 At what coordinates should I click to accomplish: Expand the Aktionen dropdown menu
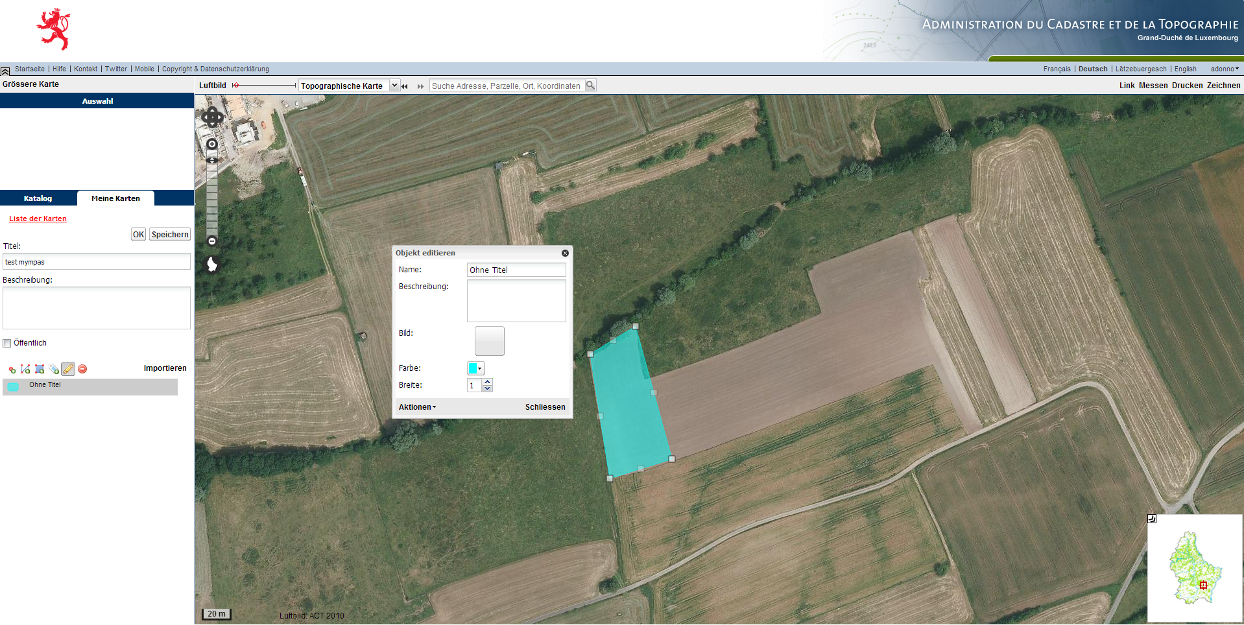pyautogui.click(x=417, y=407)
